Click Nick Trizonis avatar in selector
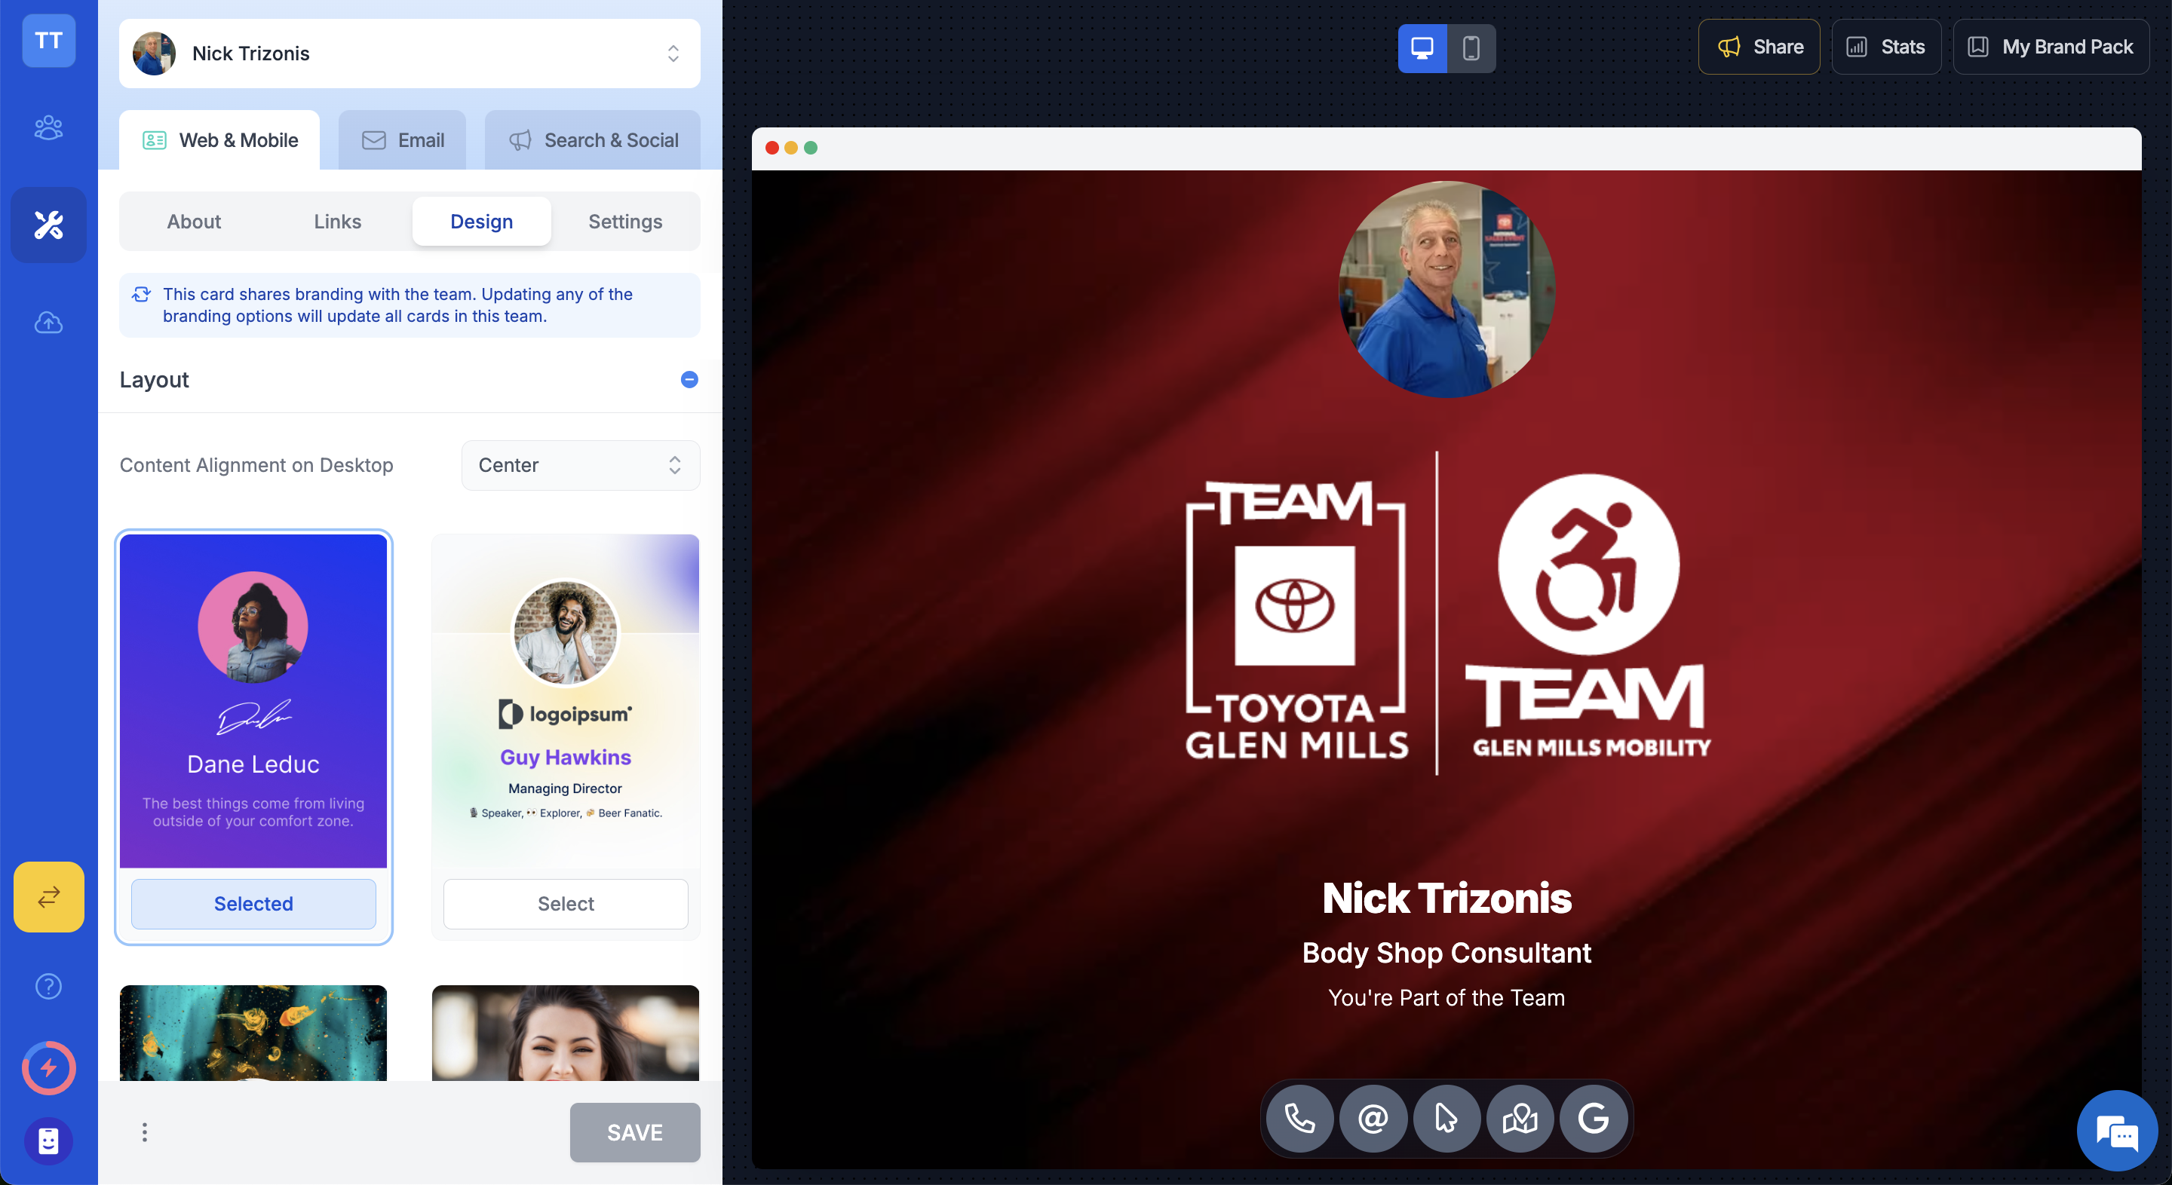 coord(155,53)
